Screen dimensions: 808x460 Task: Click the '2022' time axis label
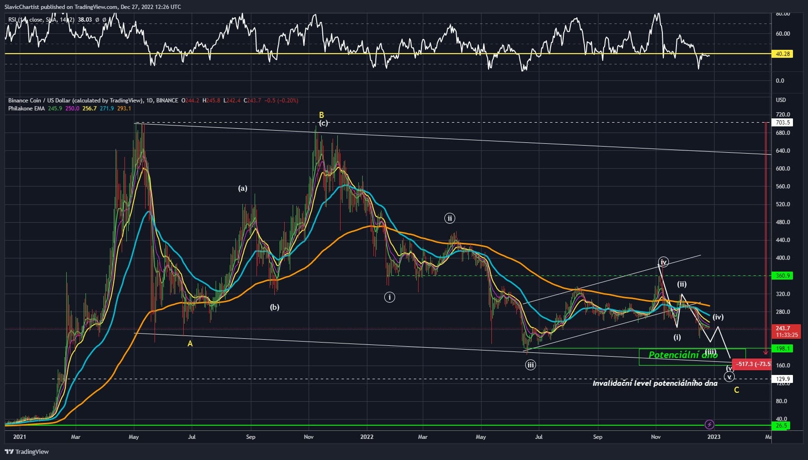[x=367, y=437]
